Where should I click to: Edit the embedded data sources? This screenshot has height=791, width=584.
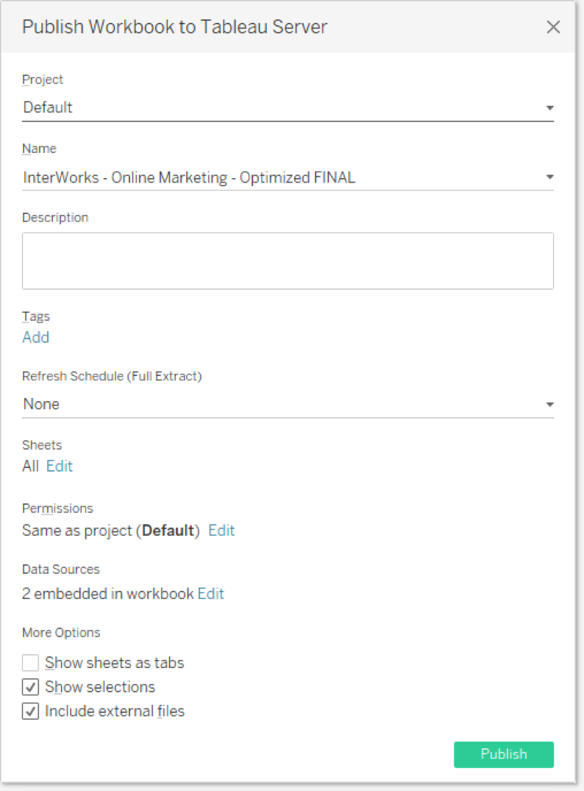point(211,593)
